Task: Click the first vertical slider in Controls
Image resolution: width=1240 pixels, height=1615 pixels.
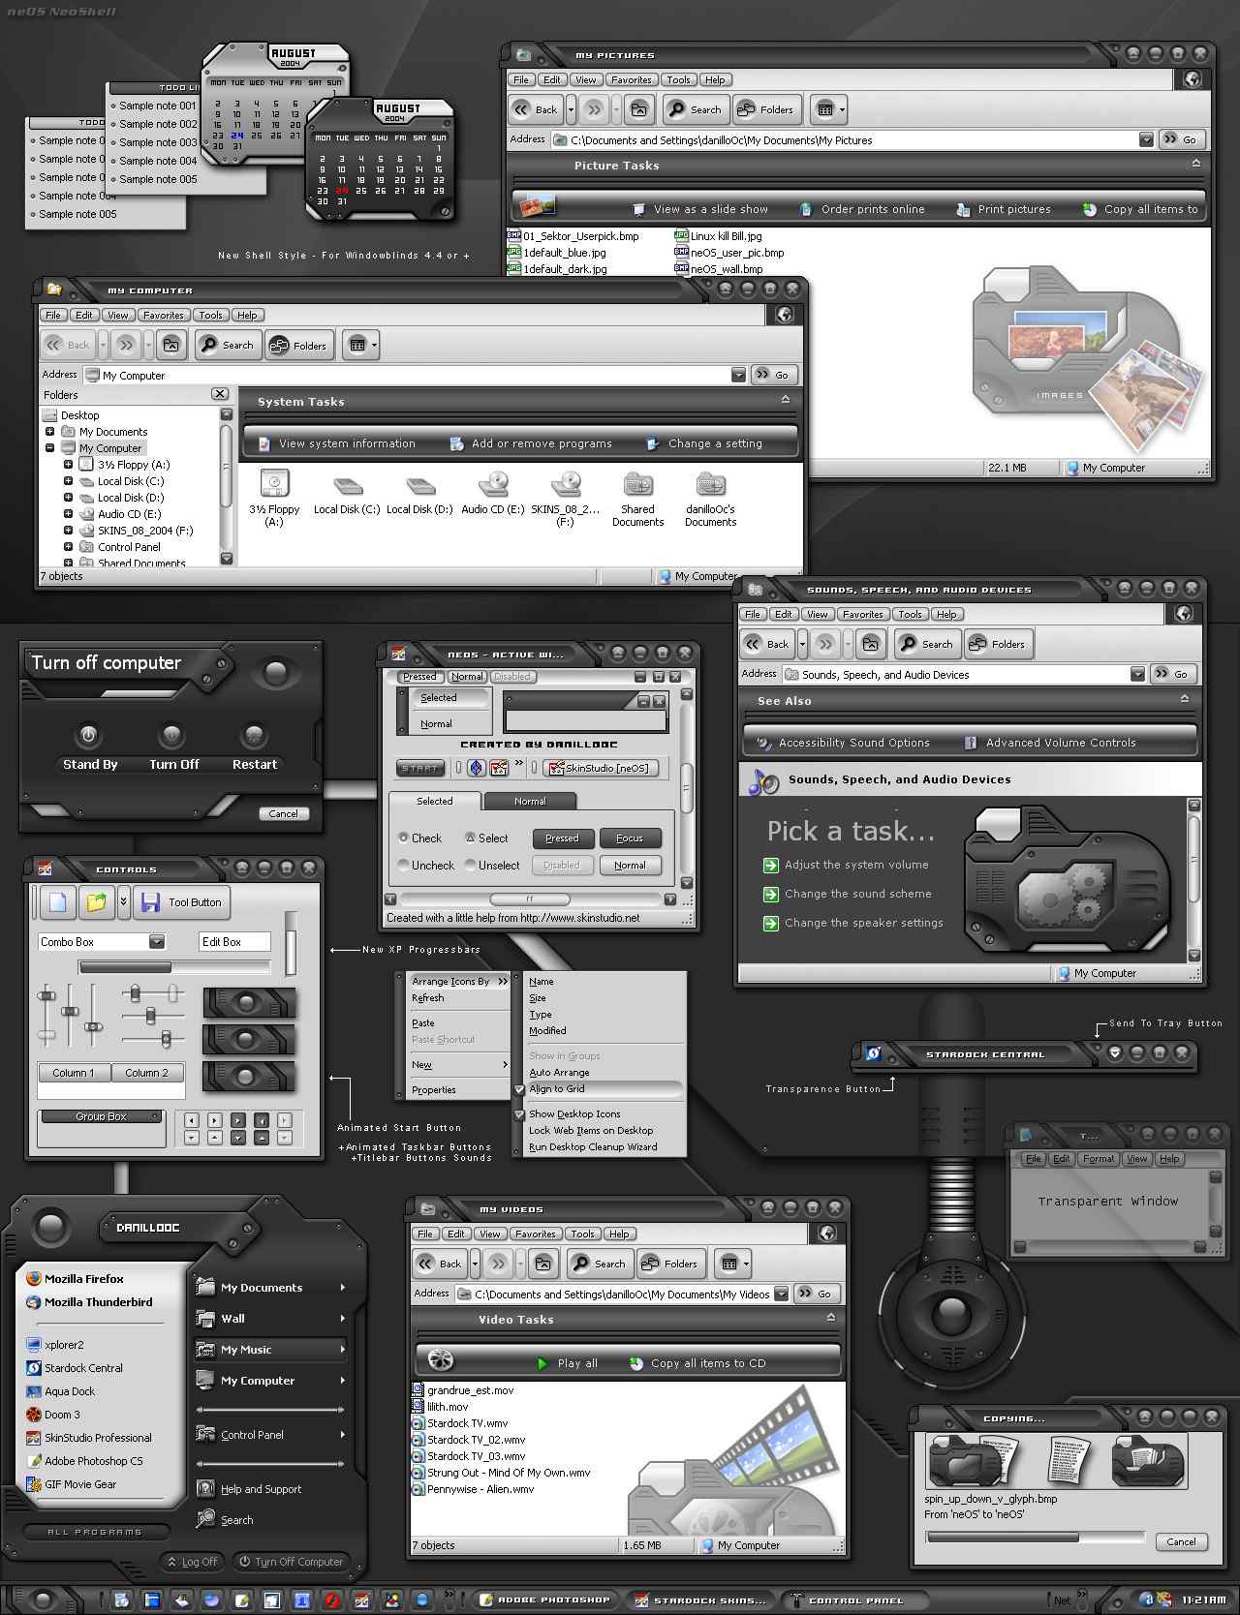Action: click(x=46, y=995)
